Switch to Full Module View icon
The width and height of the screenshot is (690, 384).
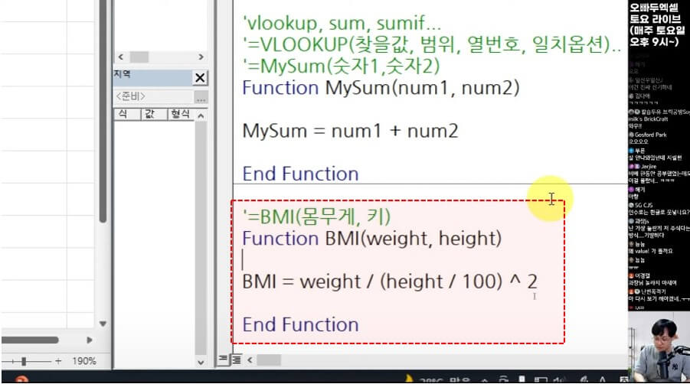237,359
